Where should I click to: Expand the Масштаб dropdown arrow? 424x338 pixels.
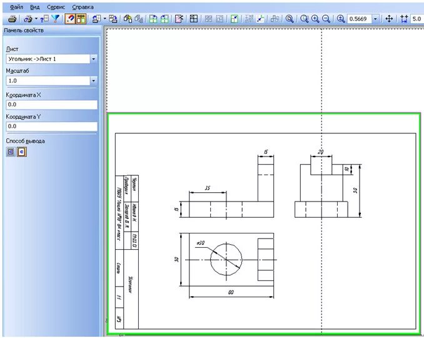(x=94, y=81)
